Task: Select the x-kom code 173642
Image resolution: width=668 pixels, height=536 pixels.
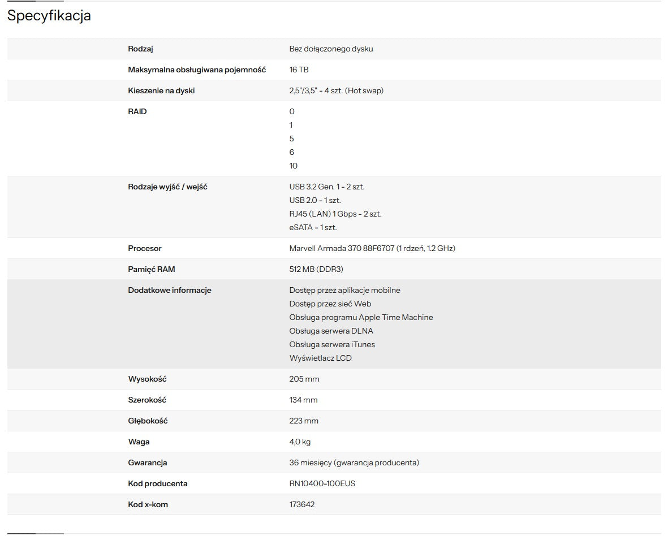Action: [301, 504]
